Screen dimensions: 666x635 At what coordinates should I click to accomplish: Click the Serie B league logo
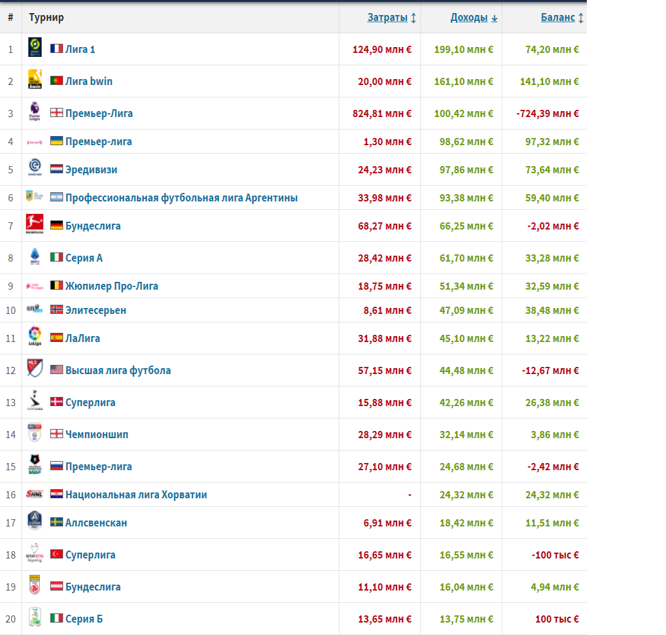coord(35,617)
